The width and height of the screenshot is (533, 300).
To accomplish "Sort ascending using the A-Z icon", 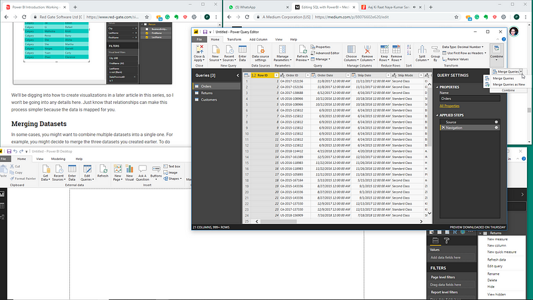I will click(409, 47).
